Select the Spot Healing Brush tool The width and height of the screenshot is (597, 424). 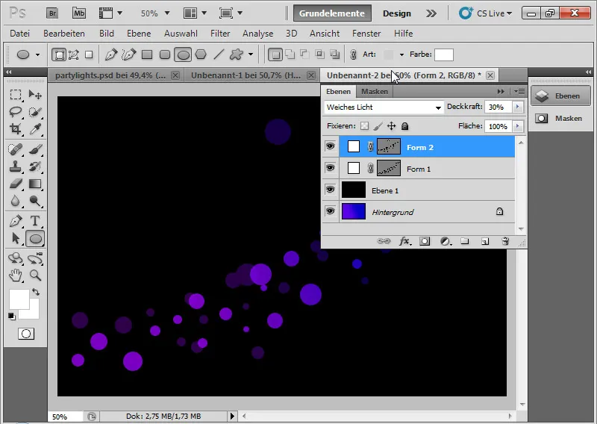pyautogui.click(x=16, y=149)
